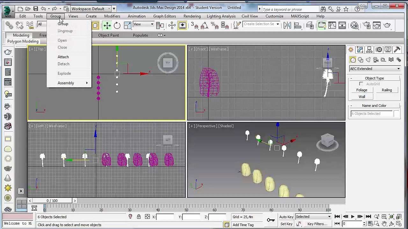Open the Utilities panel hammer icon
Screen dimensions: 408x229
tap(397, 50)
